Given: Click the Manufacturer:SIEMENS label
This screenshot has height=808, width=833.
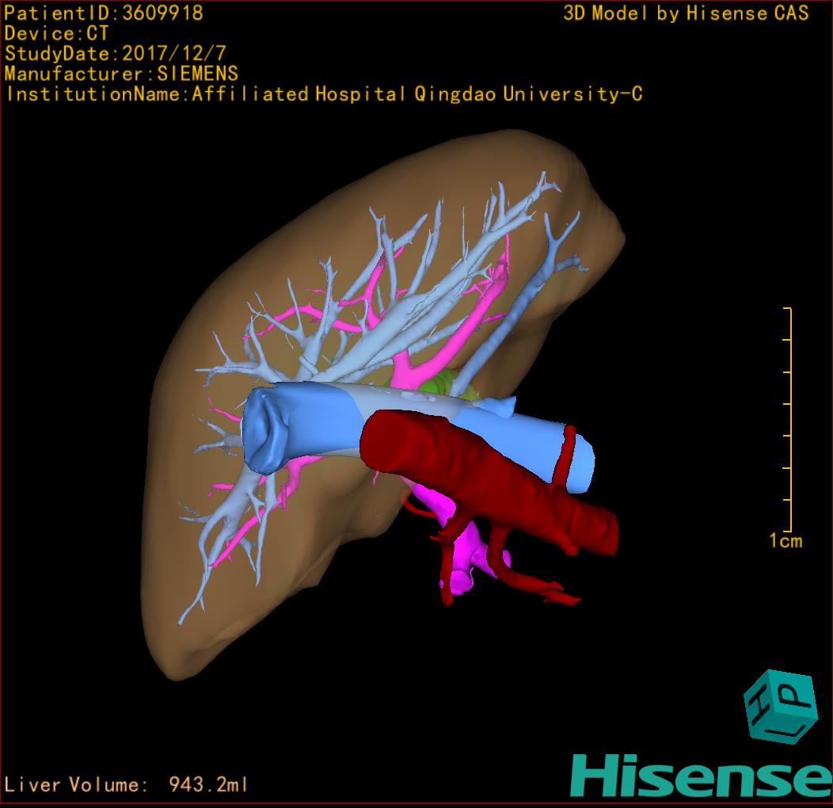Looking at the screenshot, I should [x=121, y=74].
